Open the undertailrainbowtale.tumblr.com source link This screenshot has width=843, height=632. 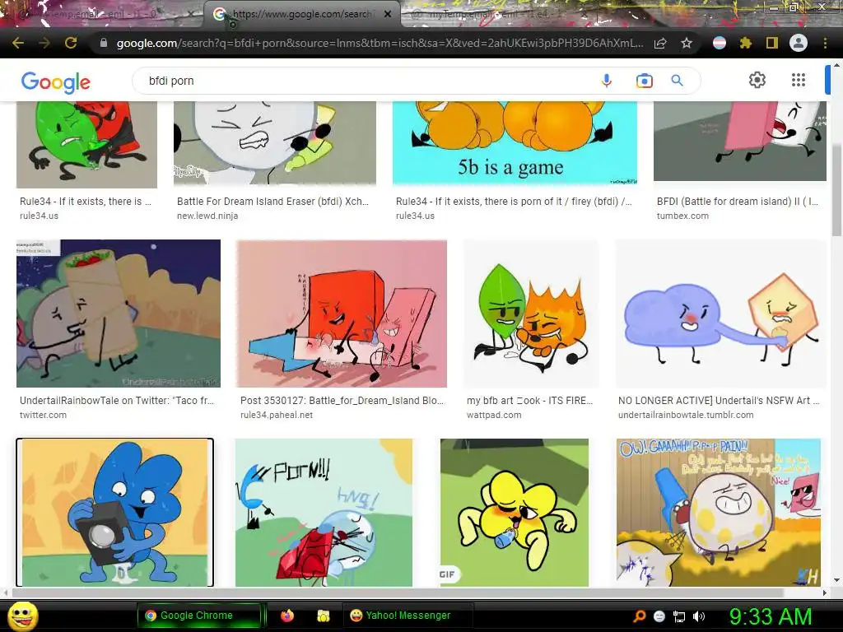point(686,415)
